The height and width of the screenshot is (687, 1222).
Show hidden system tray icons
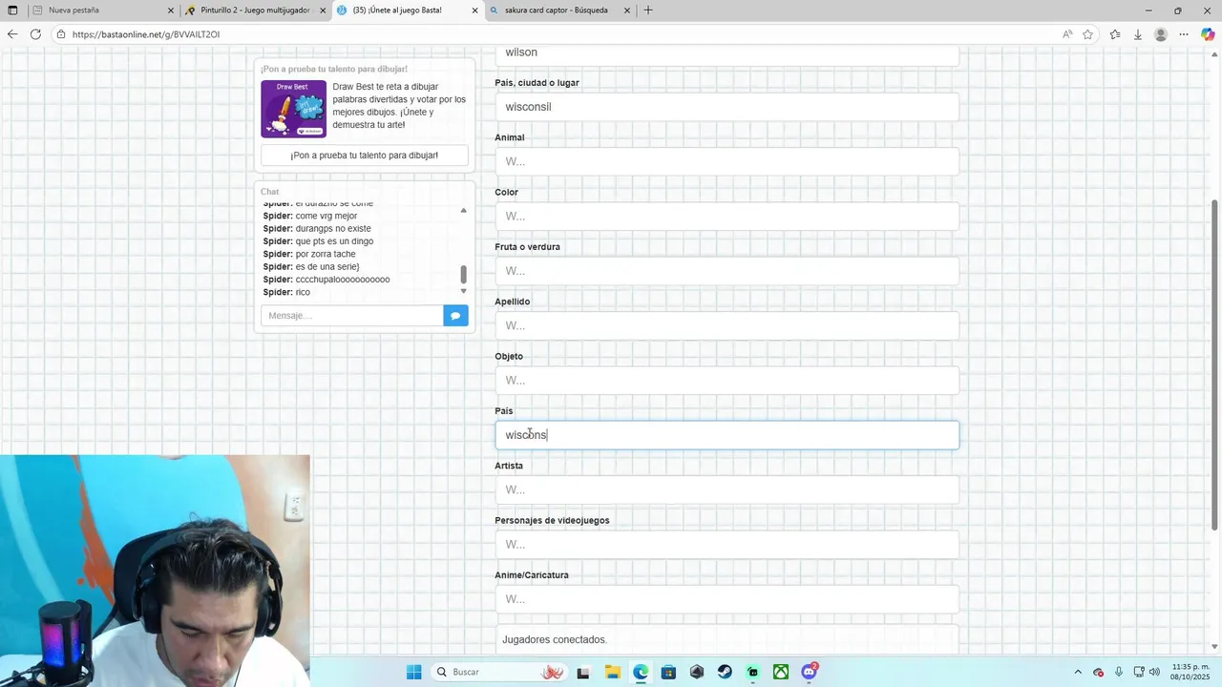click(x=1078, y=672)
